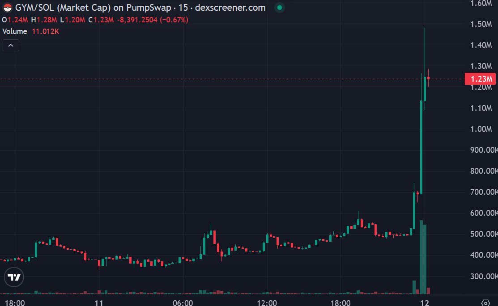Click the 600.00K price axis label

click(x=484, y=213)
